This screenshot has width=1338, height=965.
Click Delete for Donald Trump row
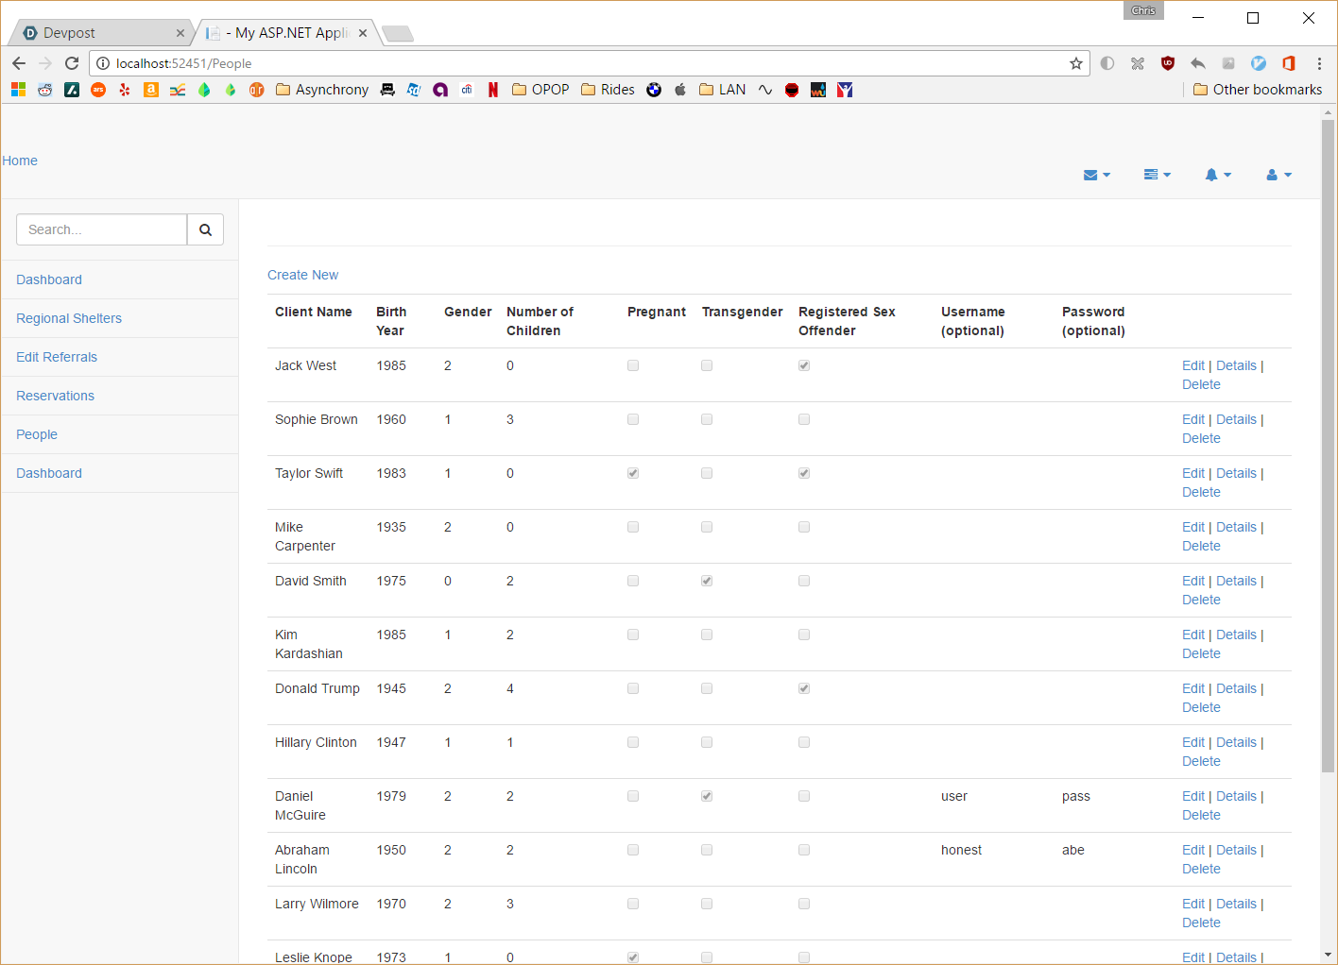pyautogui.click(x=1201, y=707)
